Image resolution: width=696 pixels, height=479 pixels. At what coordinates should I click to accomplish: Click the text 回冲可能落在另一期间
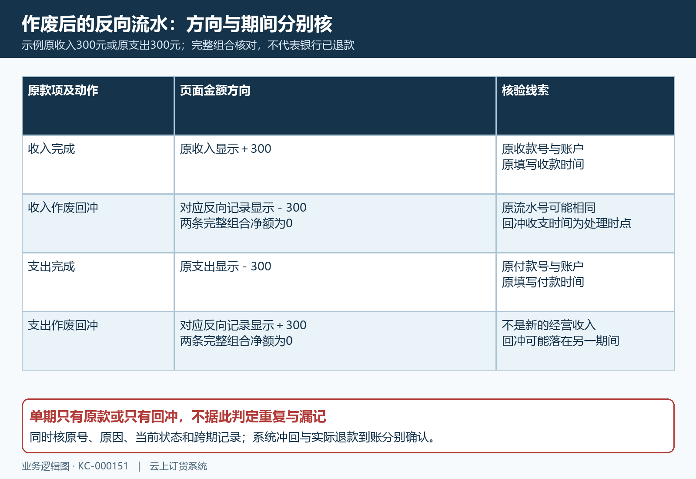(560, 341)
